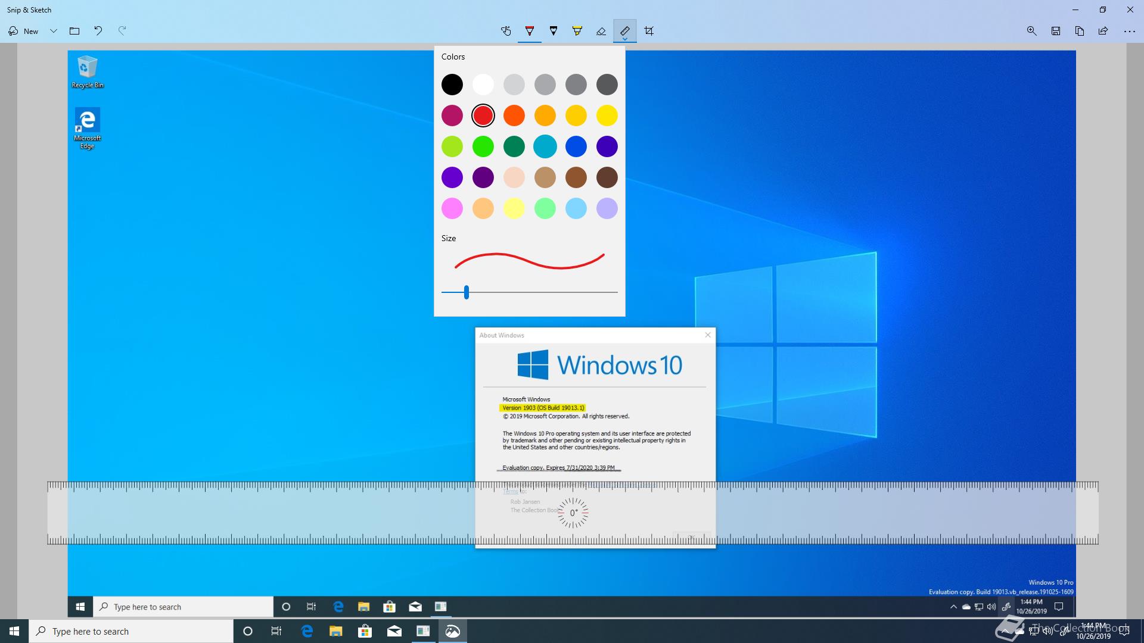
Task: Pick the light pink pastel swatch
Action: coord(452,208)
